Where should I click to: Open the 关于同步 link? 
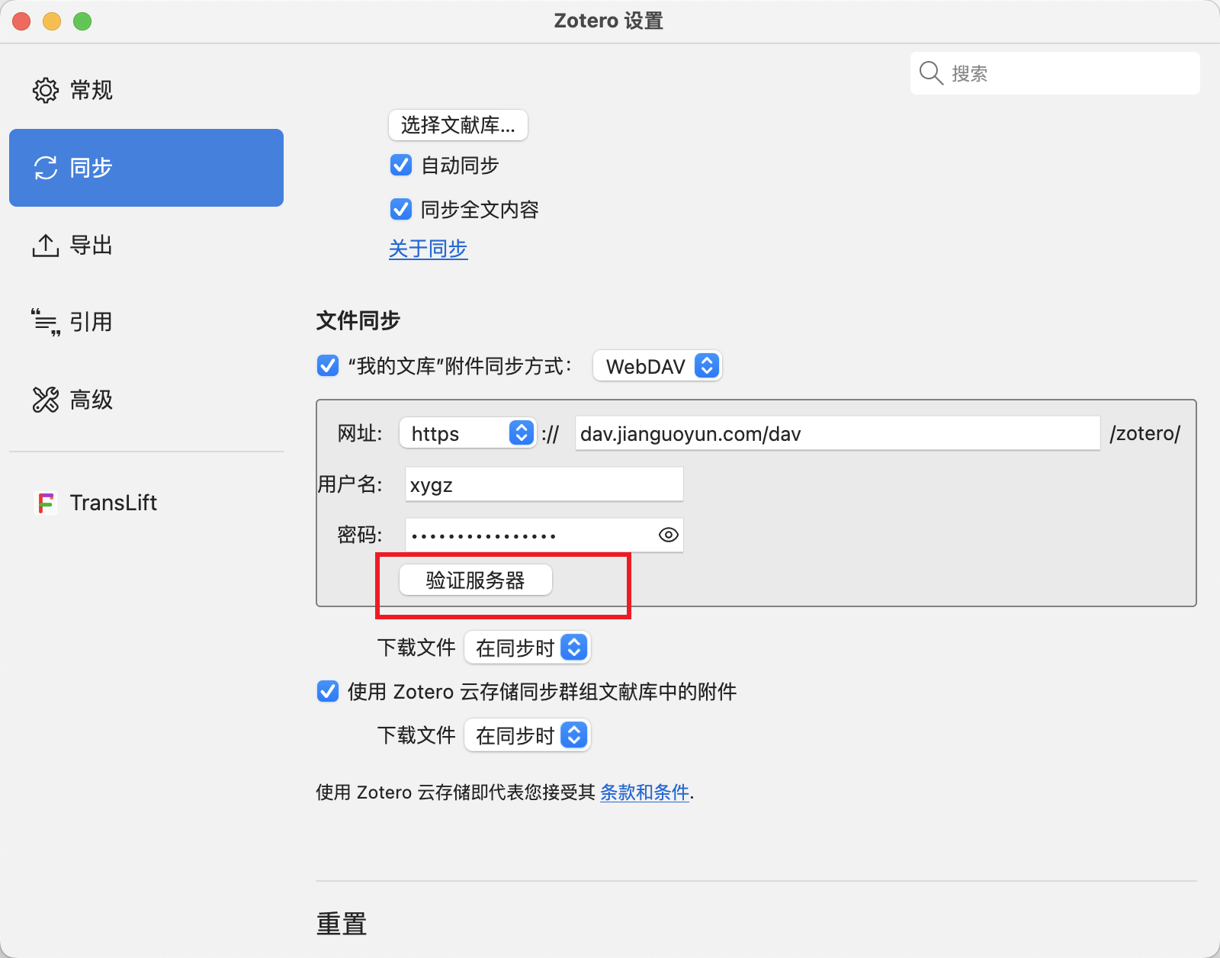[x=428, y=249]
